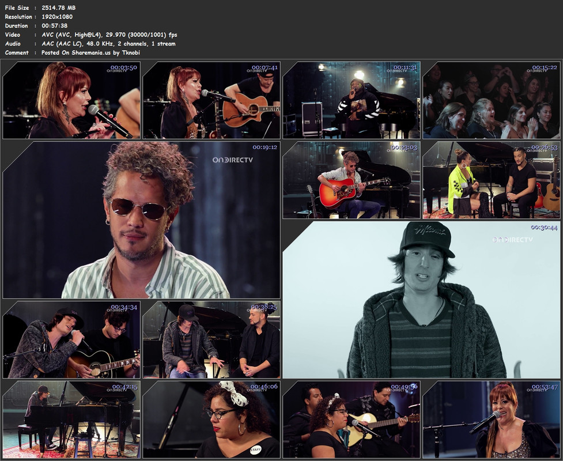Open the large thumbnail stamped 00:30:44

coord(422,300)
